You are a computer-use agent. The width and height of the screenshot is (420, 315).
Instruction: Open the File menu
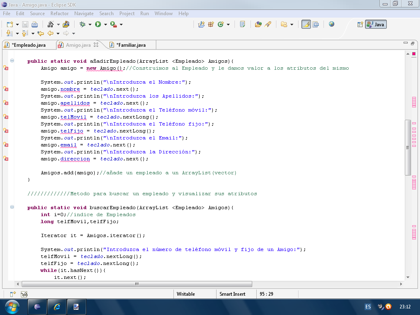7,14
